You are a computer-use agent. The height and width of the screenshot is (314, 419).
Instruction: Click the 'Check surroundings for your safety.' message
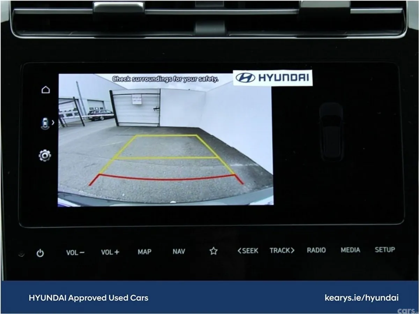[x=165, y=79]
